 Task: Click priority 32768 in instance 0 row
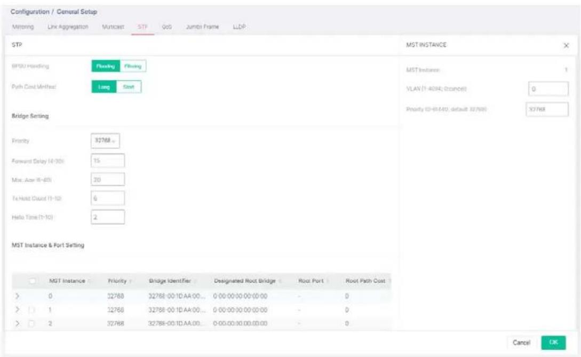116,296
